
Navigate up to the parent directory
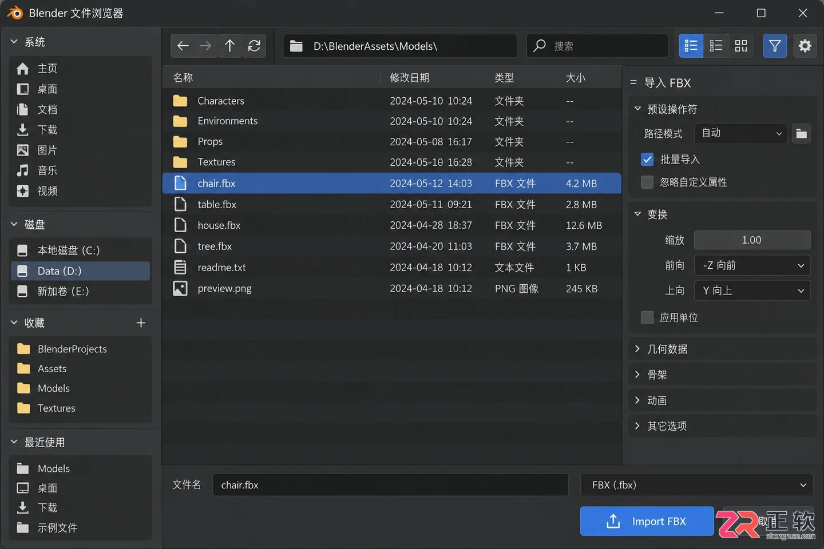pyautogui.click(x=230, y=46)
